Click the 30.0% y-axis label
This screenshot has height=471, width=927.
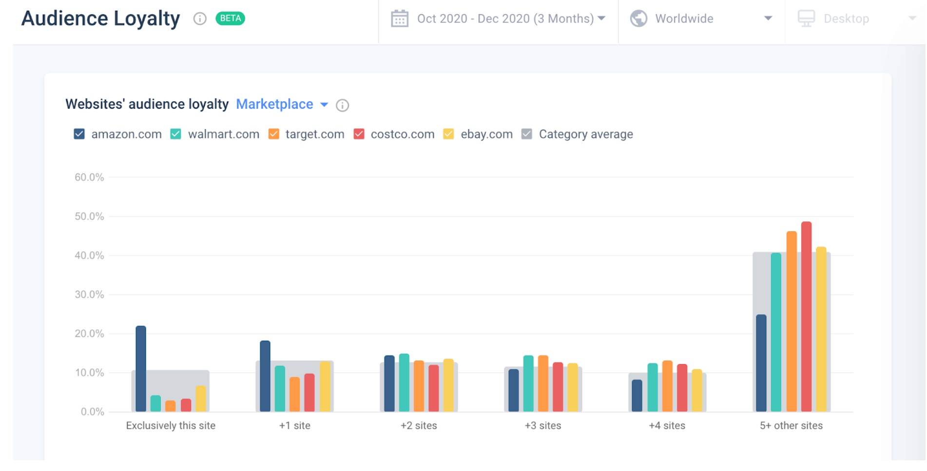click(x=89, y=294)
